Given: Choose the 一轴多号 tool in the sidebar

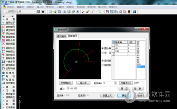Looking at the screenshot, I should [3, 62].
